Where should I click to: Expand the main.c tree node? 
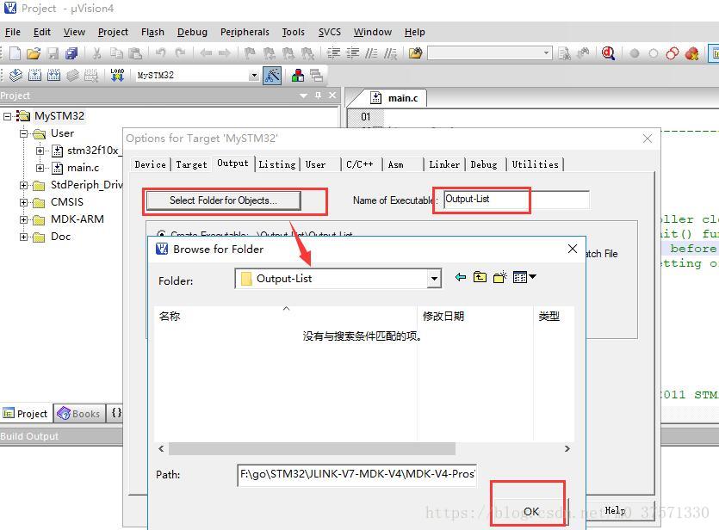pyautogui.click(x=40, y=168)
